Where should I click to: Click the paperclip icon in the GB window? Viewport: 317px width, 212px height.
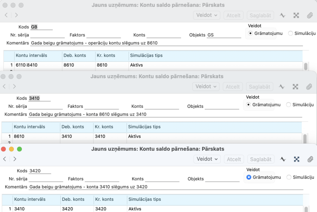[310, 15]
